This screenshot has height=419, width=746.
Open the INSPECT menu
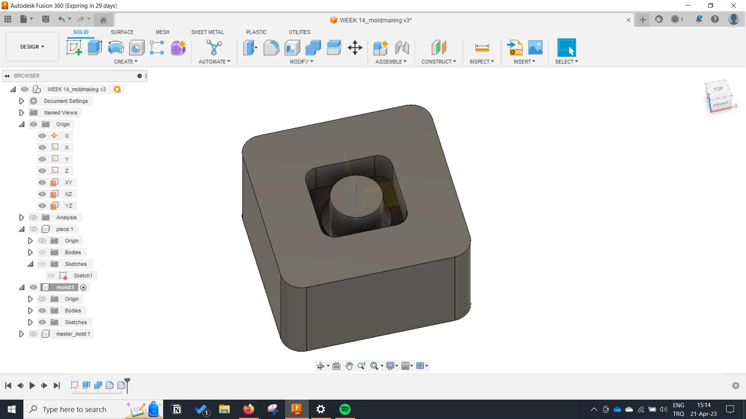[481, 62]
